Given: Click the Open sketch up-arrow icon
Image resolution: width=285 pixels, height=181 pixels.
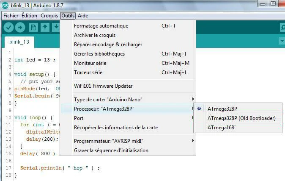Looking at the screenshot, I should tap(45, 28).
